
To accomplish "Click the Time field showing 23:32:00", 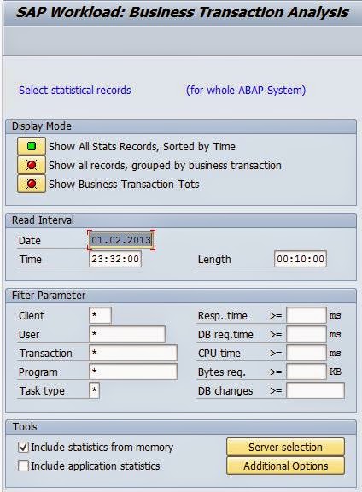I will click(115, 259).
